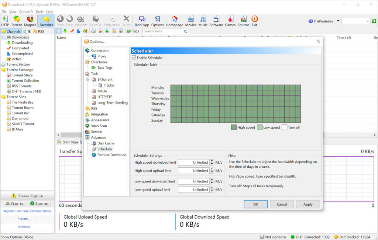The height and width of the screenshot is (240, 378).
Task: Click the Favorites star icon
Action: point(47,19)
